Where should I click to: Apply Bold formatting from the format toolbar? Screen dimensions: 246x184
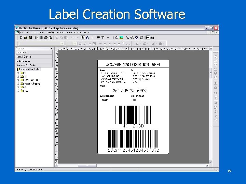click(x=80, y=44)
